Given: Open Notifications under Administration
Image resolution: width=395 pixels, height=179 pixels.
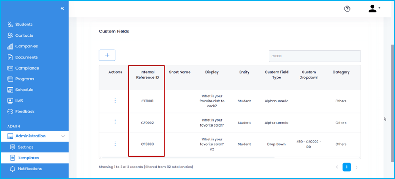Looking at the screenshot, I should [30, 169].
